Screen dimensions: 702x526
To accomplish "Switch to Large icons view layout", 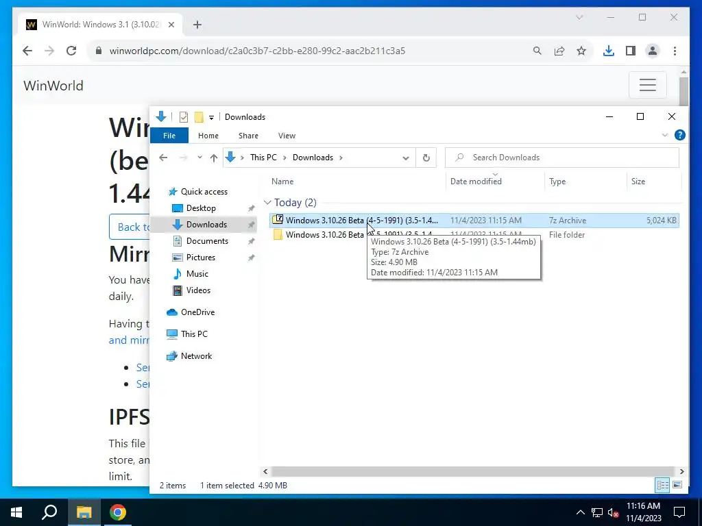I will pyautogui.click(x=677, y=485).
